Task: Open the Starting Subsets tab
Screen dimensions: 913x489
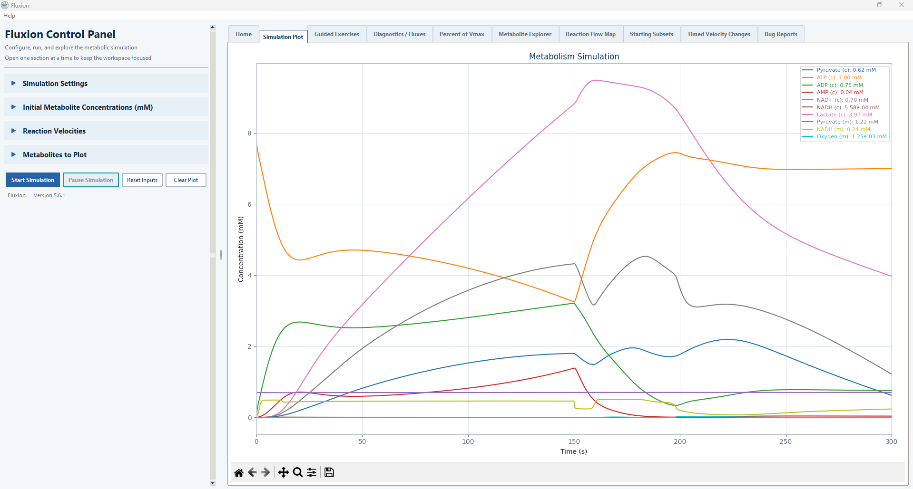Action: (x=651, y=34)
